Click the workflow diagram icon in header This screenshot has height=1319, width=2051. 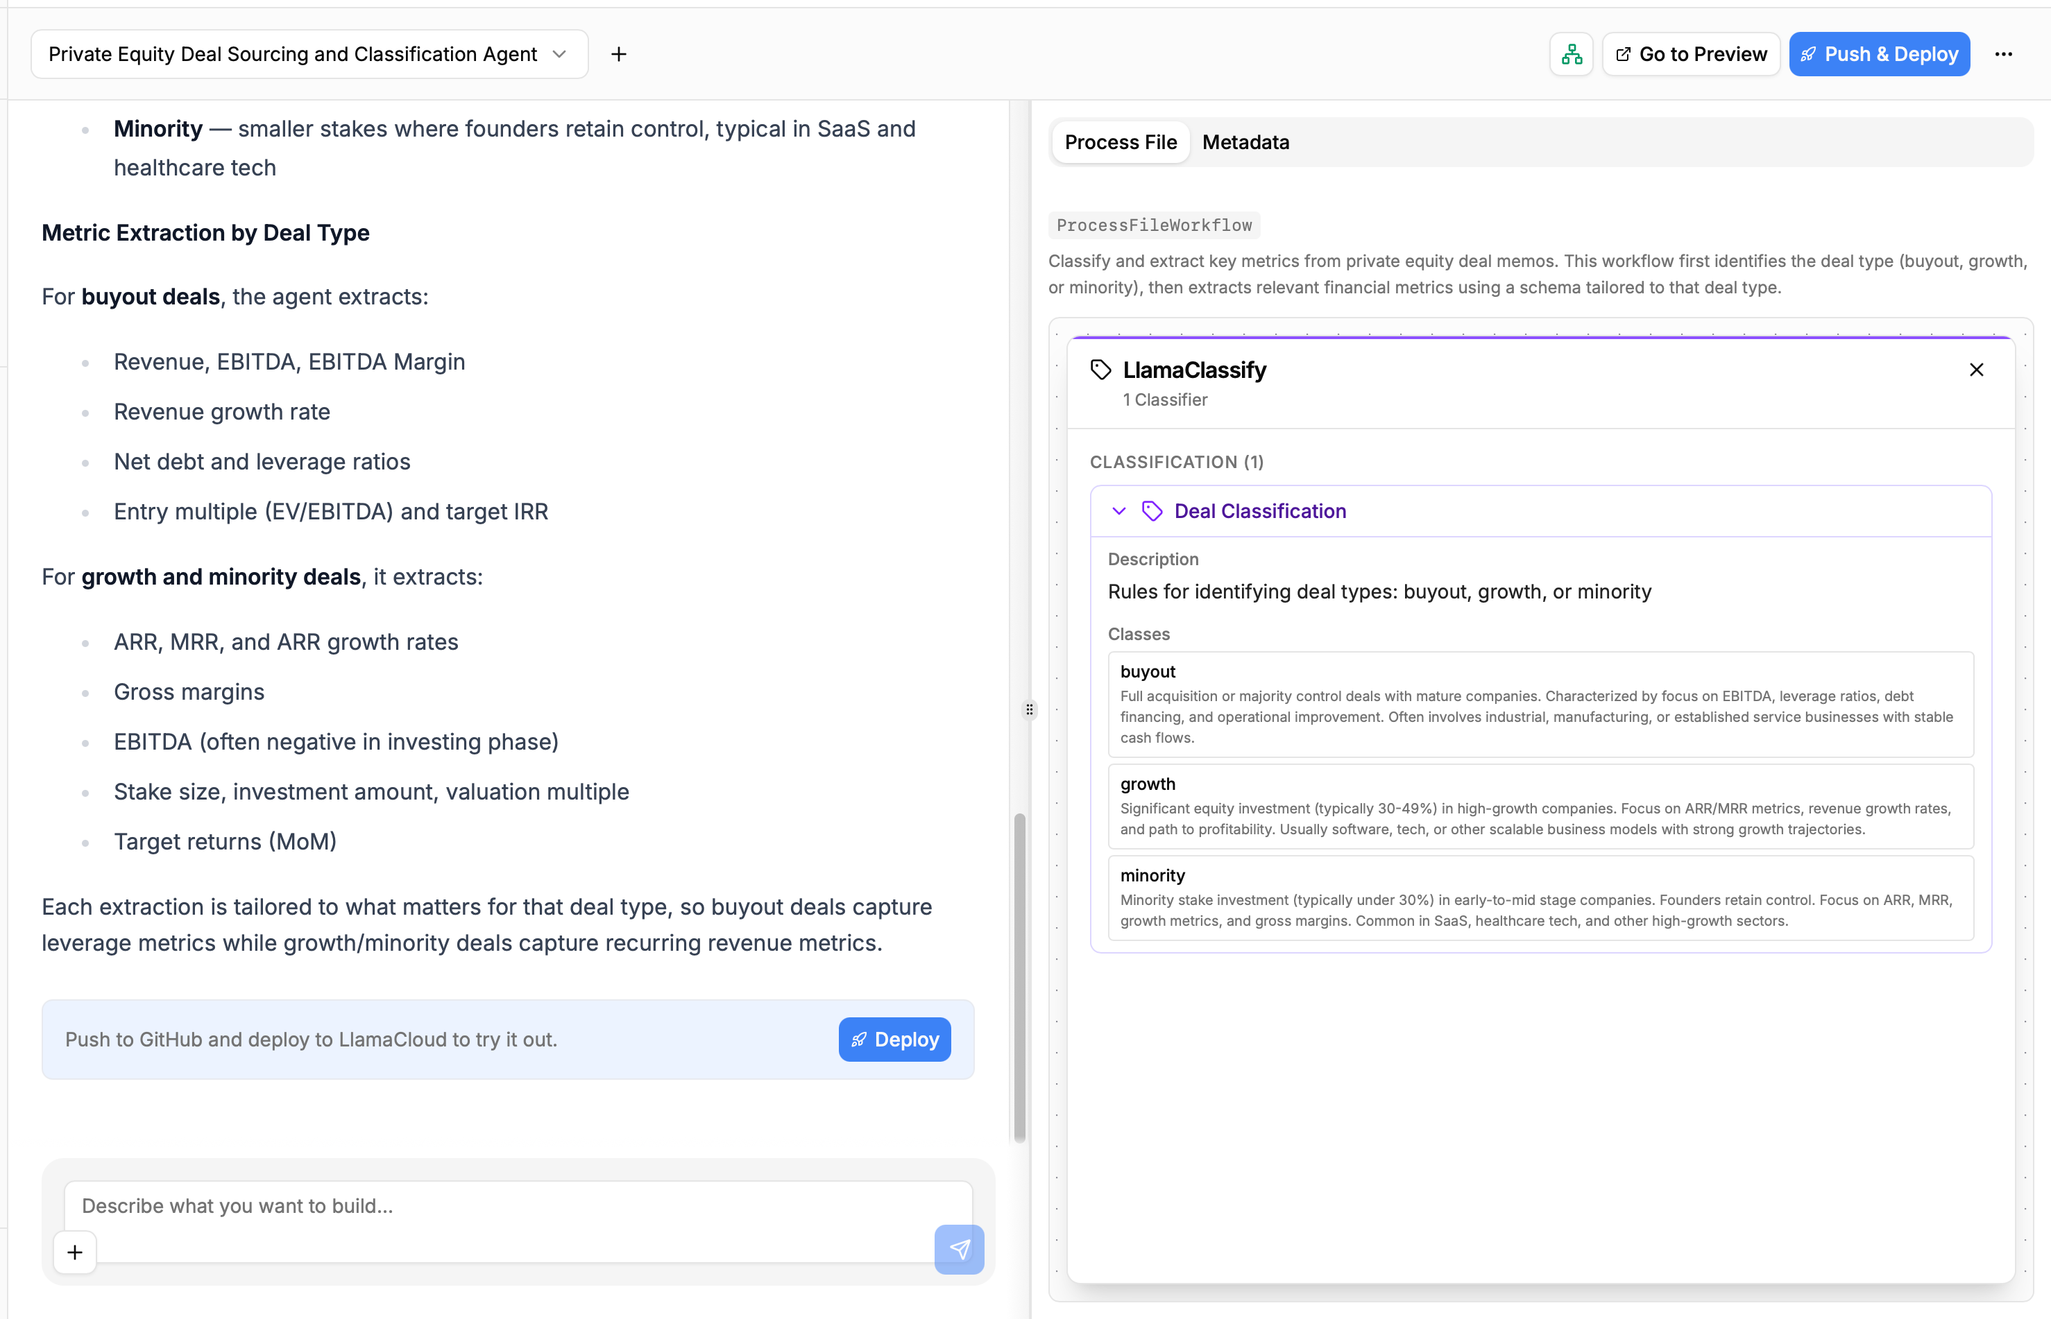(1570, 54)
